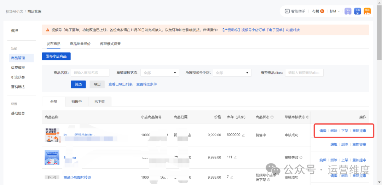Focus the 商品名称 input field
The width and height of the screenshot is (382, 185).
coord(90,73)
